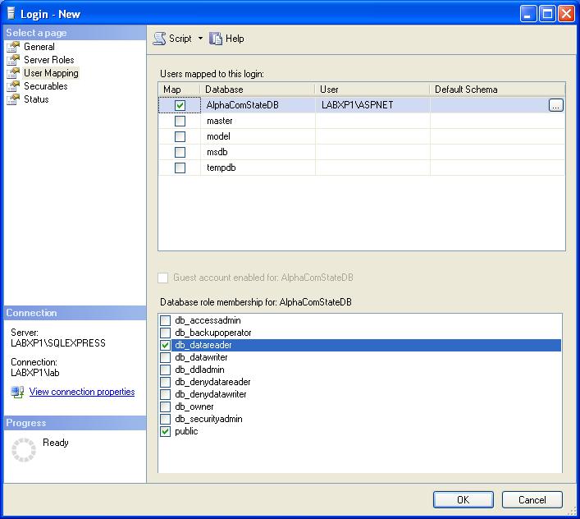
Task: Open View connection properties link
Action: [82, 392]
